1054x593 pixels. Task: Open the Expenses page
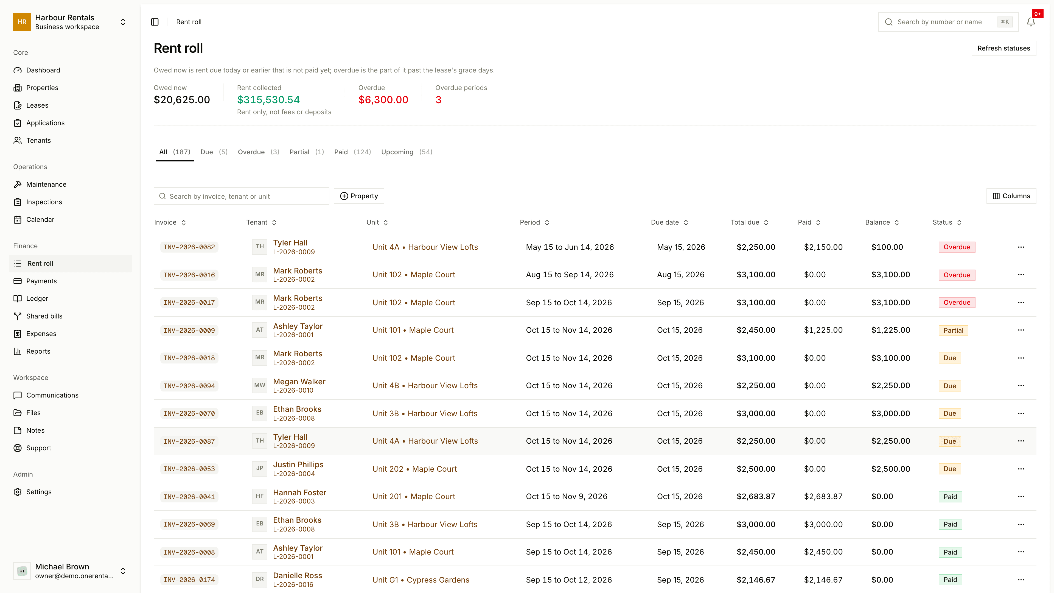click(x=70, y=334)
